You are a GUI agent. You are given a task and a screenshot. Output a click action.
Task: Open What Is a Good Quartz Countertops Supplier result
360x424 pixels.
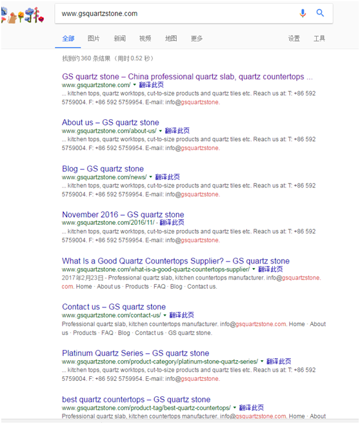(x=175, y=261)
